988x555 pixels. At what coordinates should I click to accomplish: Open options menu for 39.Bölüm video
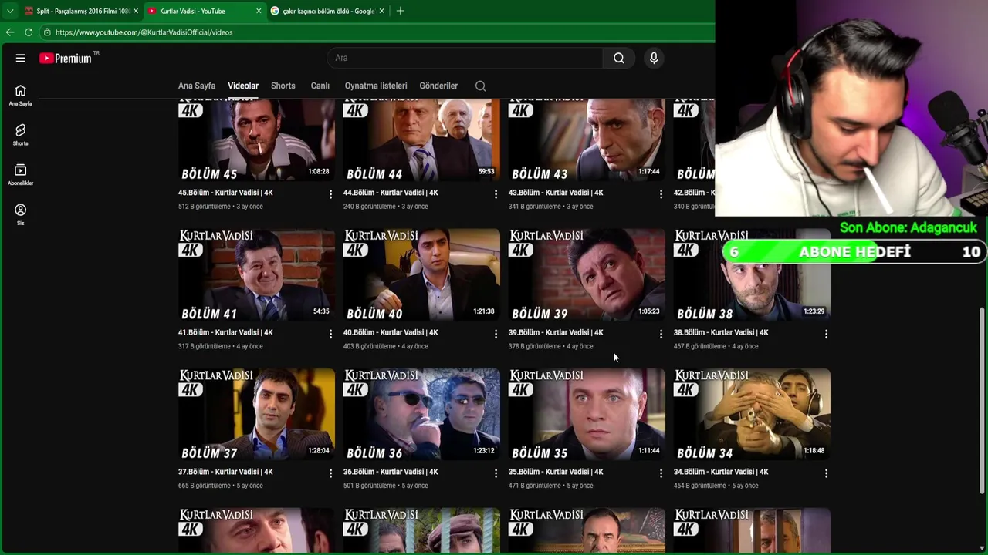(x=661, y=334)
